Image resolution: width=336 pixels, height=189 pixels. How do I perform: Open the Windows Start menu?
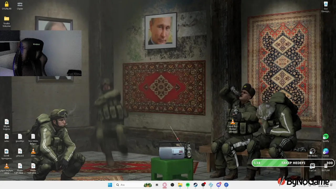[x=110, y=185]
